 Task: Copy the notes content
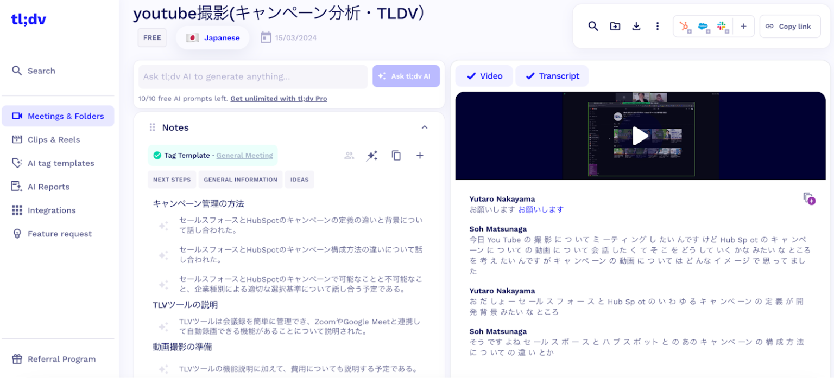(x=396, y=155)
